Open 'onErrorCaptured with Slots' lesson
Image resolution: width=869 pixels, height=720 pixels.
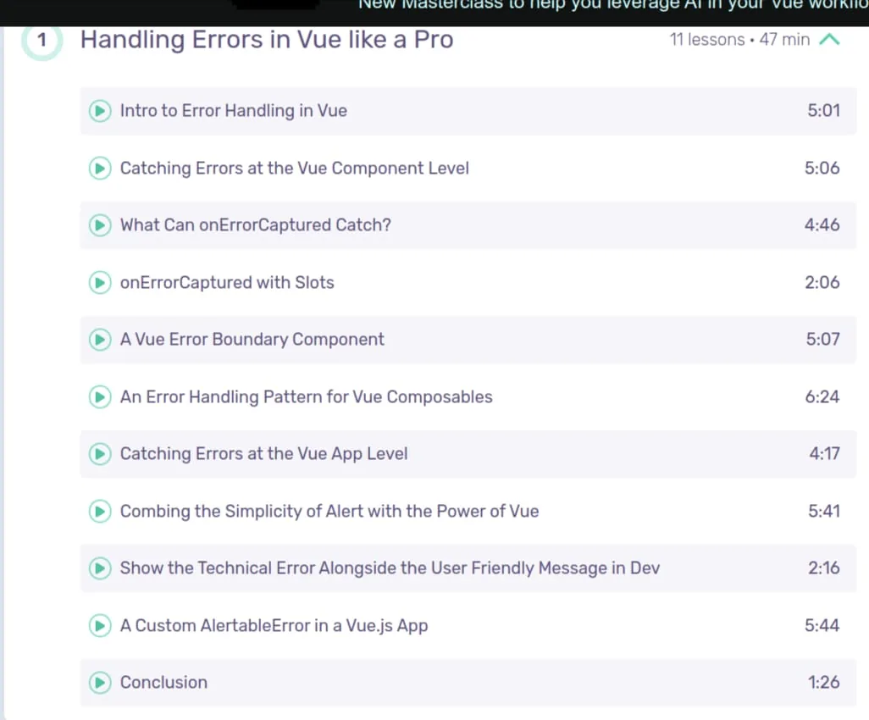click(x=468, y=283)
